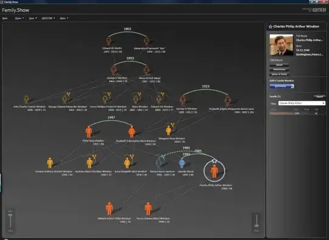Open the Skins dropdown menu
Screen dimensions: 329x240
click(64, 18)
